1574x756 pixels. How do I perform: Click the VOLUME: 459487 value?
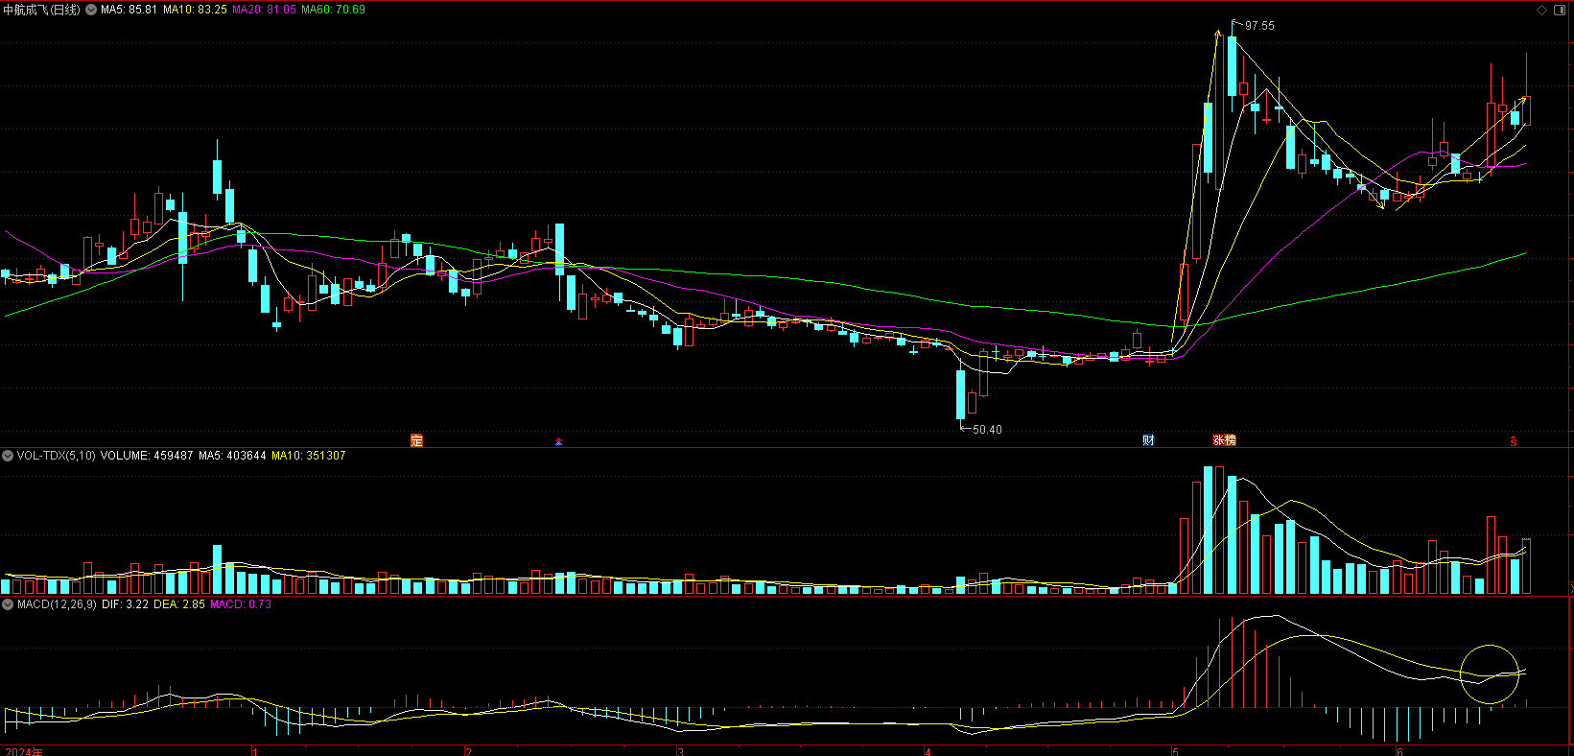[147, 456]
